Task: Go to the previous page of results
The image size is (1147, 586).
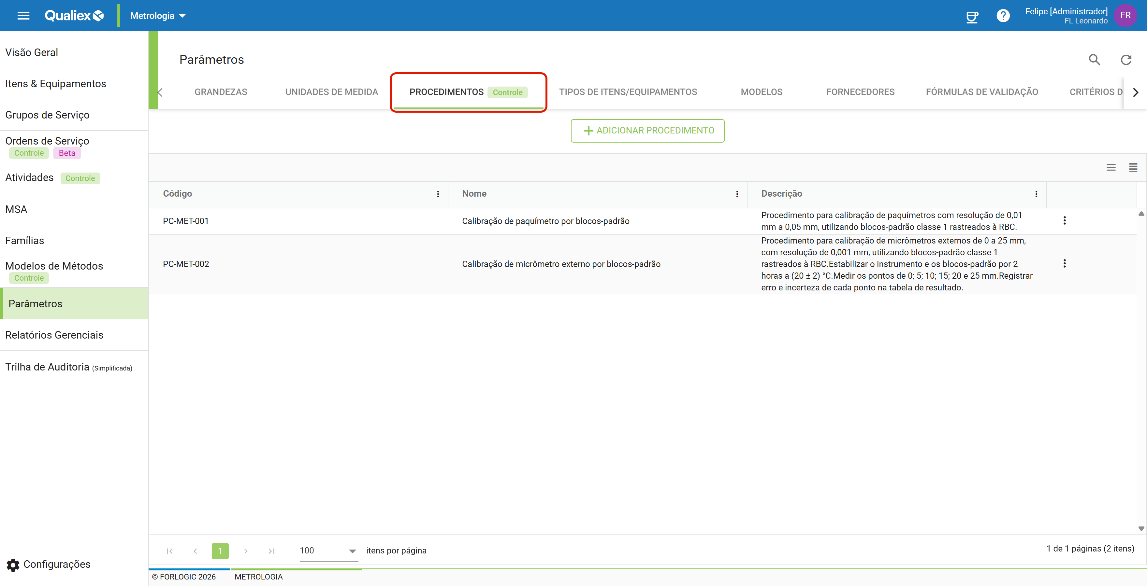Action: pos(195,551)
